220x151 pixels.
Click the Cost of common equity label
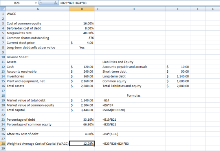point(24,24)
